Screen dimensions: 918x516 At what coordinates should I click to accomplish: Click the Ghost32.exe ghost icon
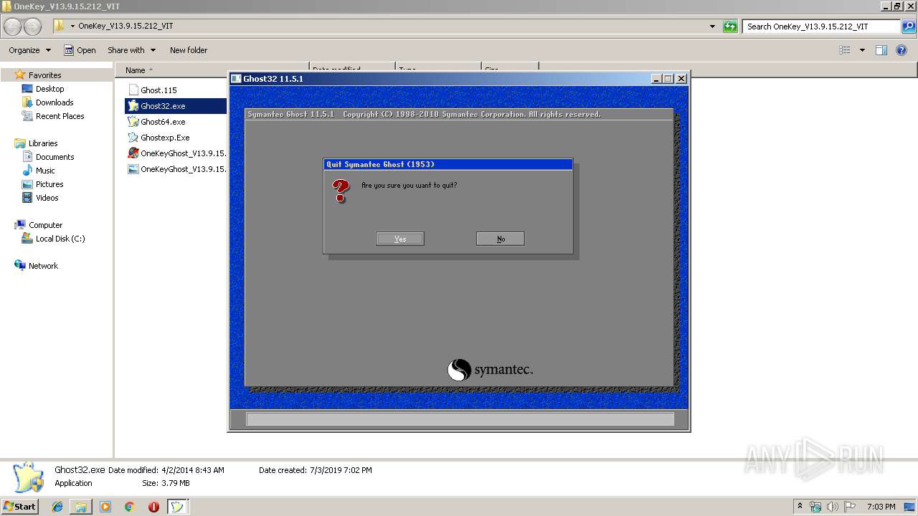click(133, 106)
